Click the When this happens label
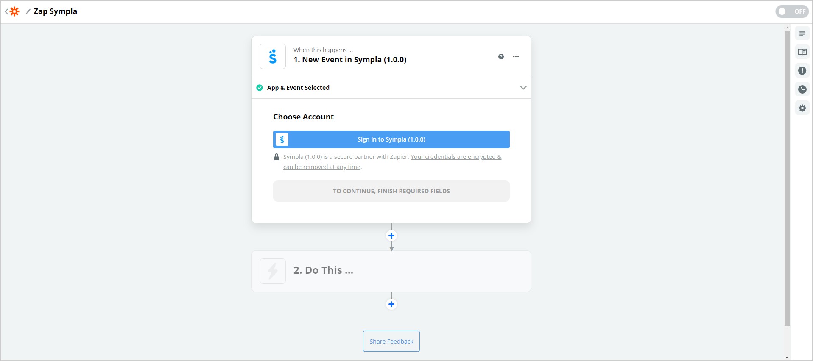The image size is (813, 361). click(323, 50)
